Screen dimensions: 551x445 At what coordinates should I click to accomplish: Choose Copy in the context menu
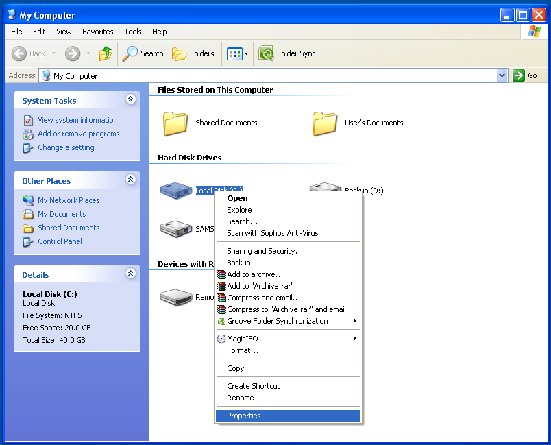point(288,368)
